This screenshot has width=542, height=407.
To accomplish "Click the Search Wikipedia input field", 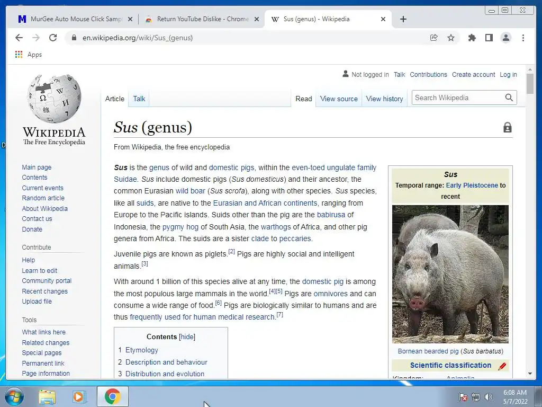I will click(x=458, y=98).
